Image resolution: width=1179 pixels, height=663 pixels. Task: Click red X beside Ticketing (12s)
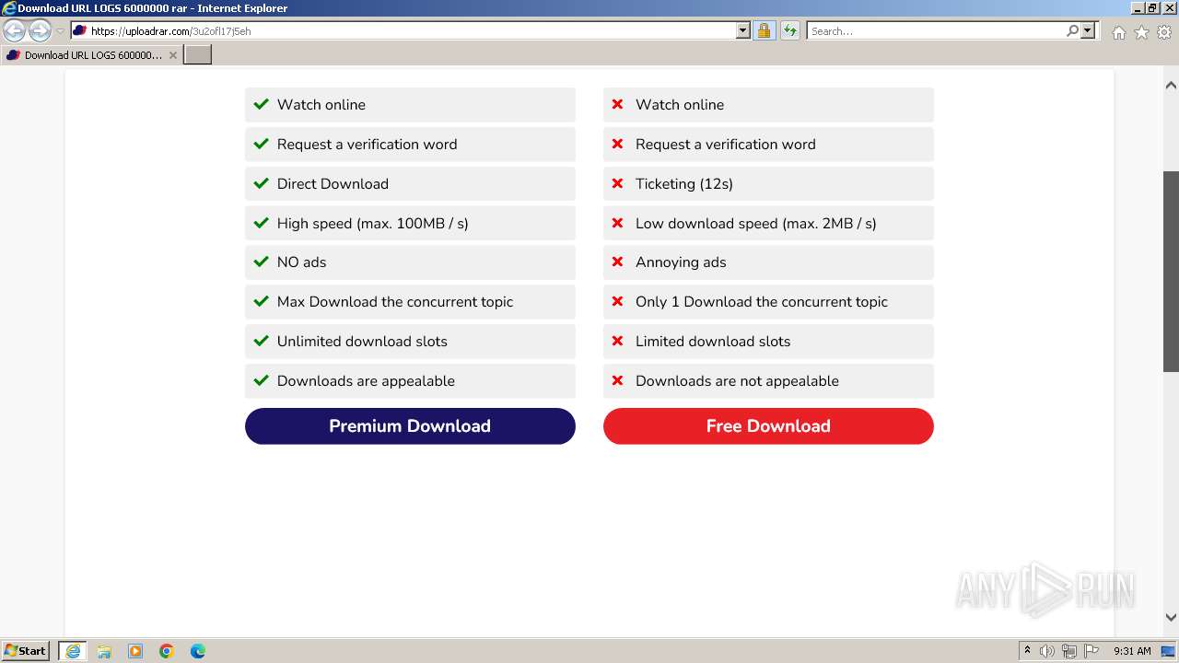(617, 183)
